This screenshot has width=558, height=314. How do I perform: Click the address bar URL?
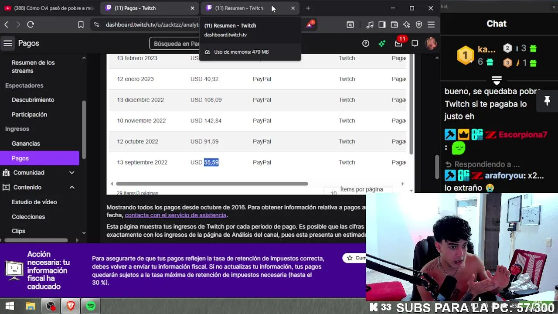tap(152, 25)
